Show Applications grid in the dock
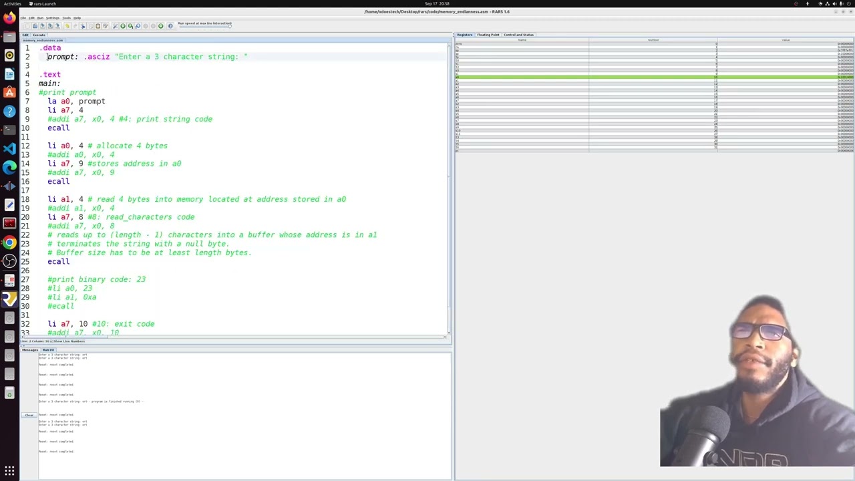 (x=9, y=472)
